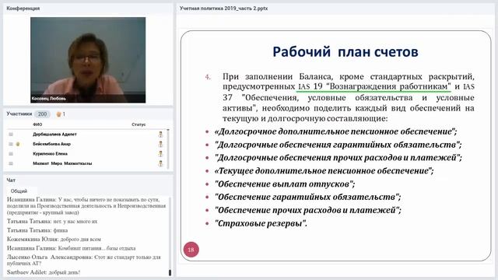Screen dimensions: 498x280
Task: Click the grey device icon beside Дербишалиев Адилет
Action: [11, 135]
